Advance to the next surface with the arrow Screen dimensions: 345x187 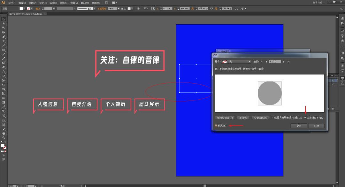click(x=283, y=61)
